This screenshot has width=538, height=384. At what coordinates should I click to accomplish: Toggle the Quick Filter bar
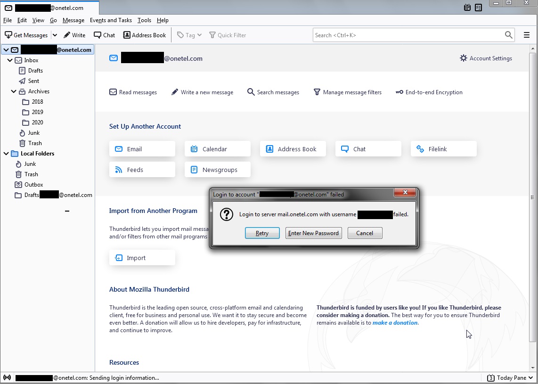228,34
